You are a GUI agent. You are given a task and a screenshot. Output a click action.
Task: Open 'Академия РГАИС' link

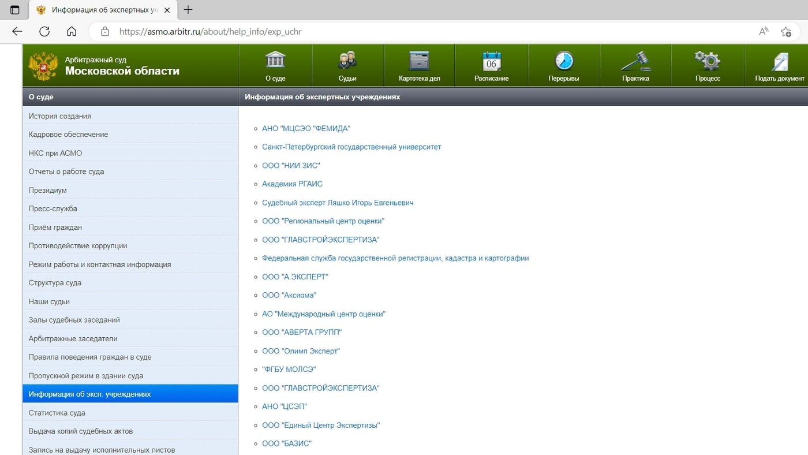[292, 184]
